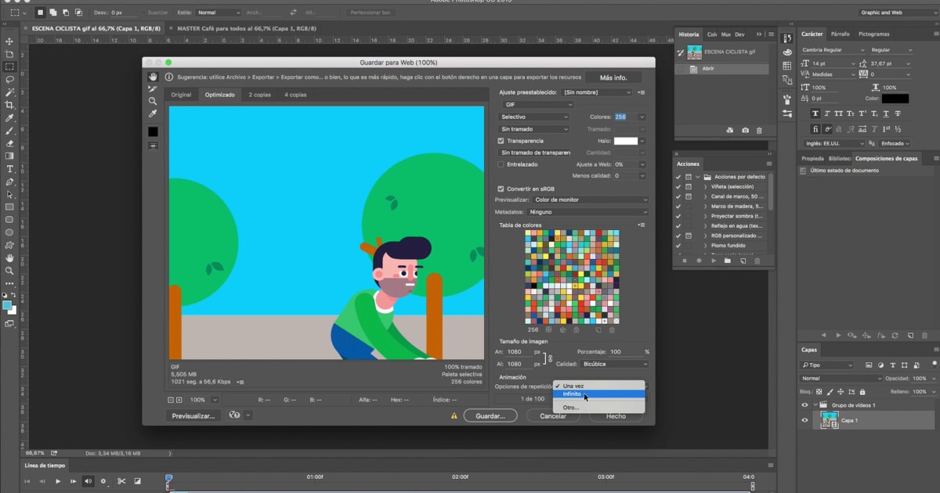Open the Character panel black text color swatch
The image size is (940, 493).
tap(895, 99)
